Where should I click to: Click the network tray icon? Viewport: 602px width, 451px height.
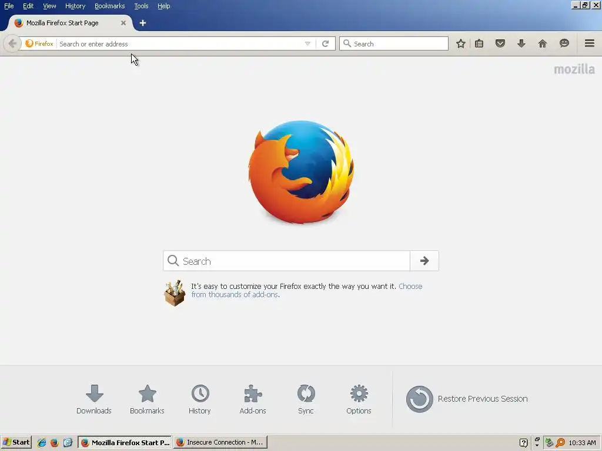point(549,443)
